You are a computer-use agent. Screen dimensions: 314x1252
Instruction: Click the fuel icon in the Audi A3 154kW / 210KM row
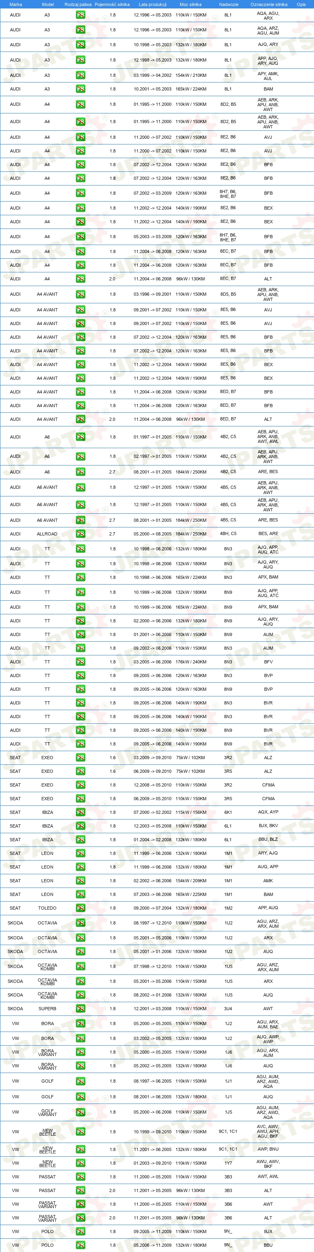click(x=81, y=75)
